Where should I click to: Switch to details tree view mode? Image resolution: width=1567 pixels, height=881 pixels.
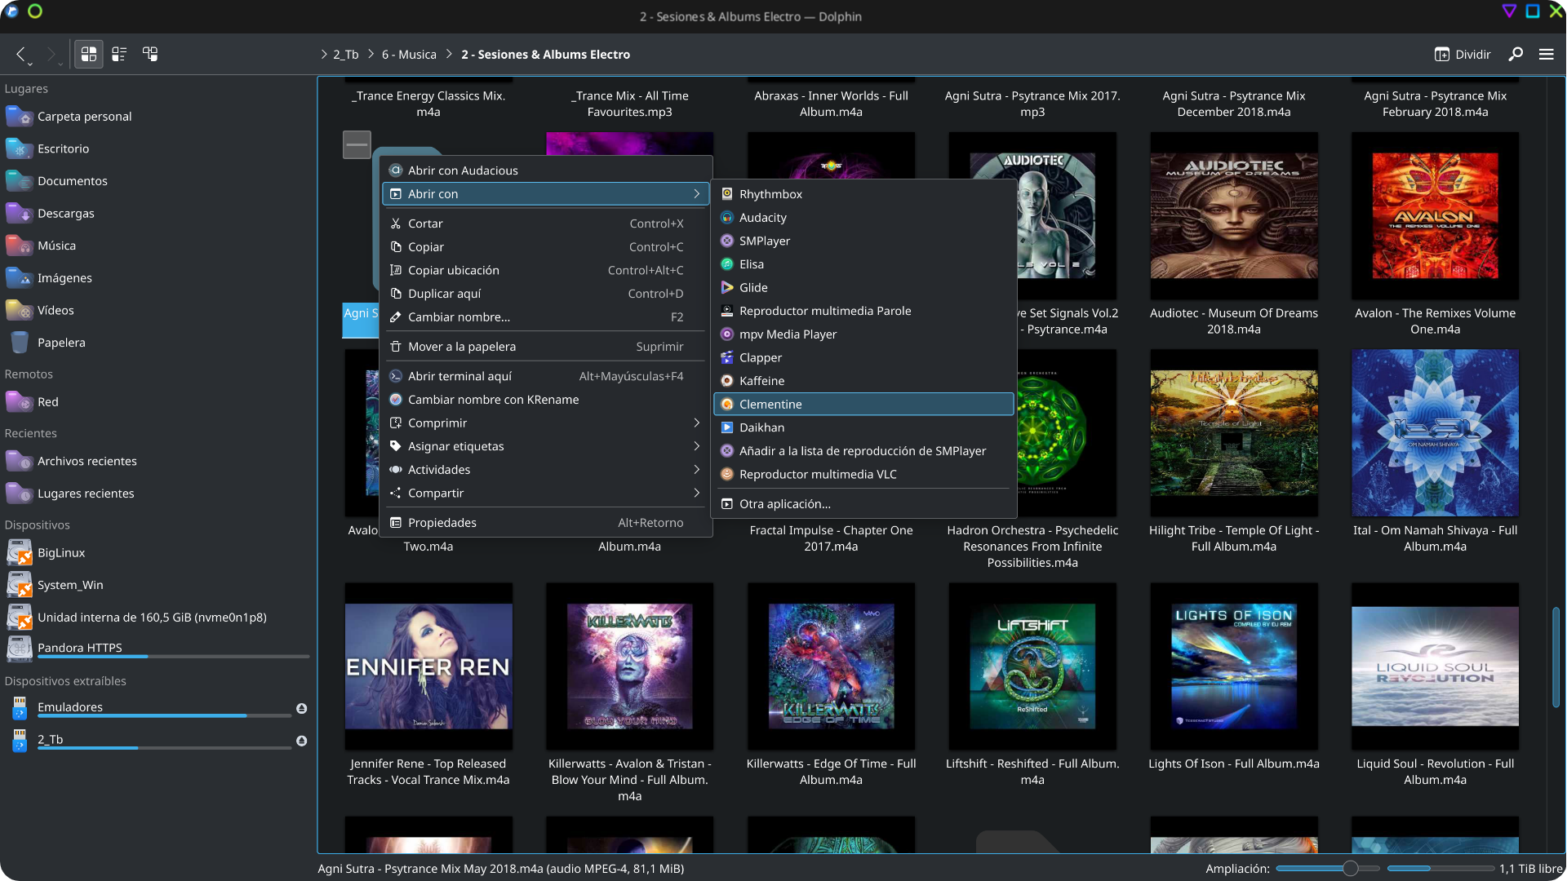150,54
